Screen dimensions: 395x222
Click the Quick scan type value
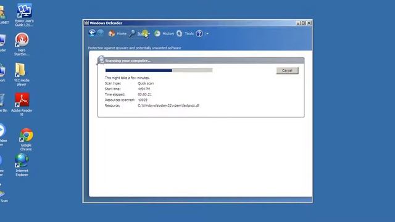point(146,83)
